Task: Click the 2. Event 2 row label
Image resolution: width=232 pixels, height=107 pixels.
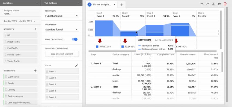Action: 96,87
